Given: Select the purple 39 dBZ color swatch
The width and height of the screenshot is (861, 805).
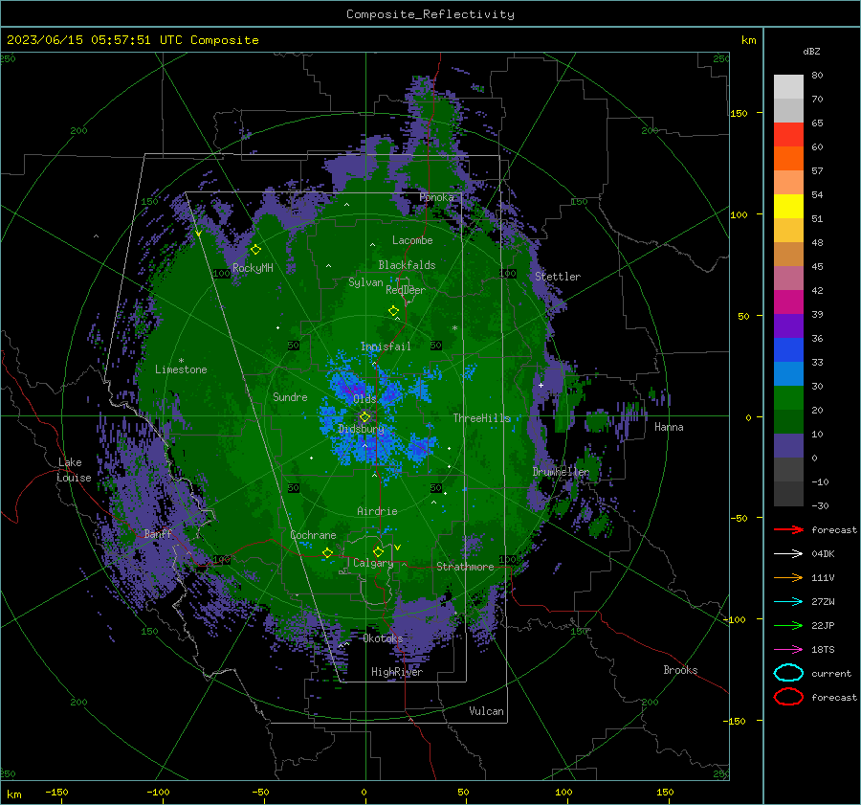Looking at the screenshot, I should [x=788, y=325].
